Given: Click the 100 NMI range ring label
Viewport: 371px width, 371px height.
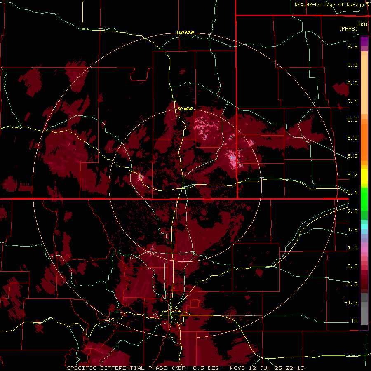Looking at the screenshot, I should click(185, 33).
